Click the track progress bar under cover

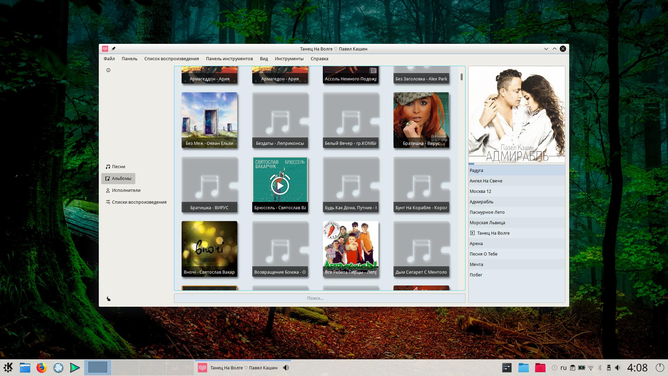click(516, 164)
